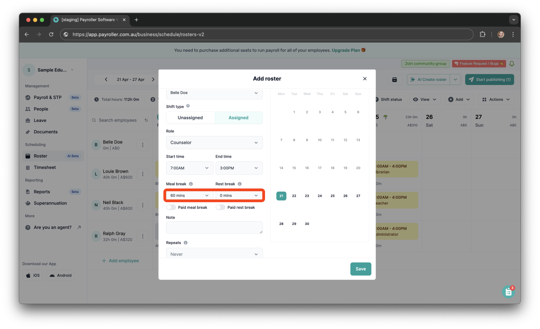Open the 0 mins rest break dropdown
Screen dimensions: 540x329
(239, 195)
